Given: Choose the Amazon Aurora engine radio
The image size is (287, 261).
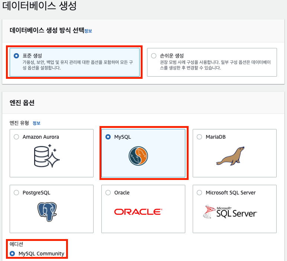Looking at the screenshot, I should click(x=16, y=137).
